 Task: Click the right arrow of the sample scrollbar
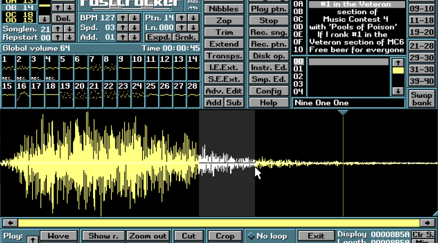(428, 223)
